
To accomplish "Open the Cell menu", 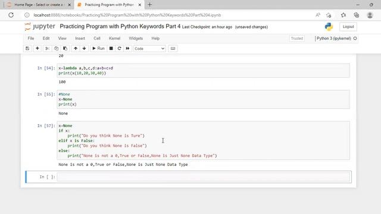I will pos(97,38).
